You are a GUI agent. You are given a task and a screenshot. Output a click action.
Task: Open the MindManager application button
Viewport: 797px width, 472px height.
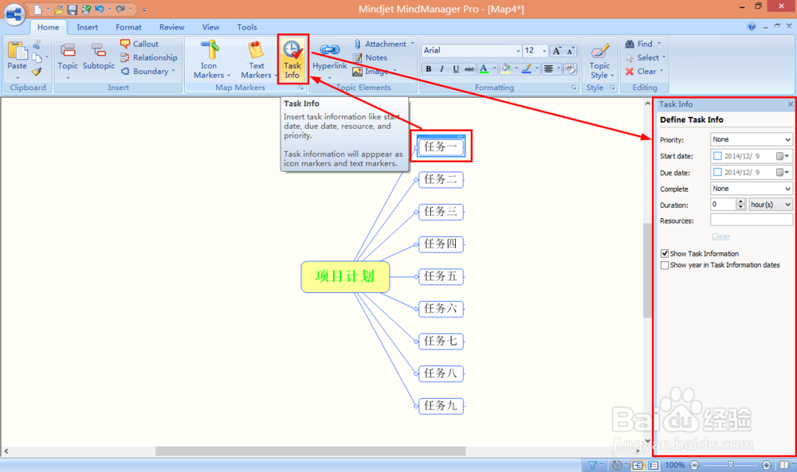tap(14, 14)
